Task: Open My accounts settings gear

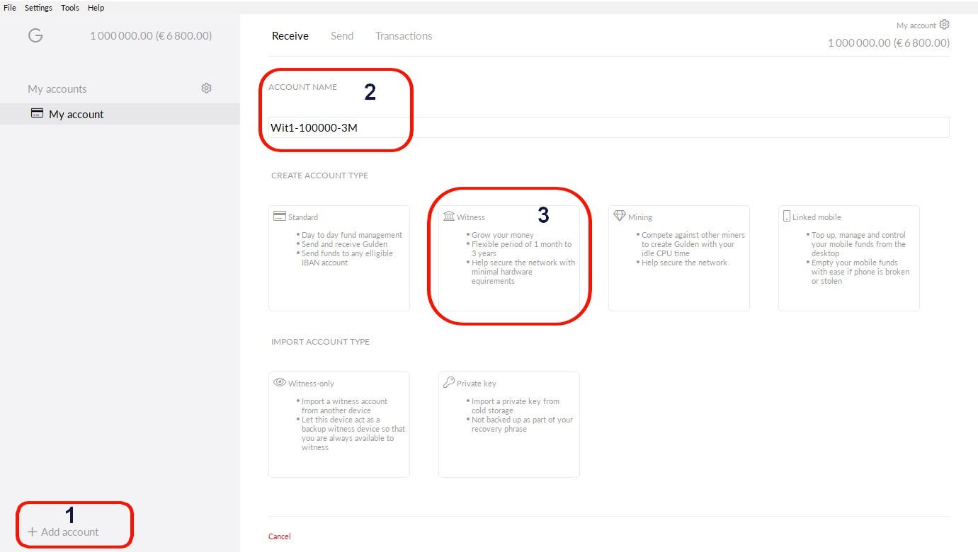Action: click(206, 88)
